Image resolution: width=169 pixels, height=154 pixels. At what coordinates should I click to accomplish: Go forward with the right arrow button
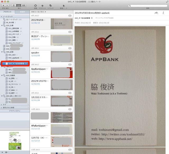7,6
